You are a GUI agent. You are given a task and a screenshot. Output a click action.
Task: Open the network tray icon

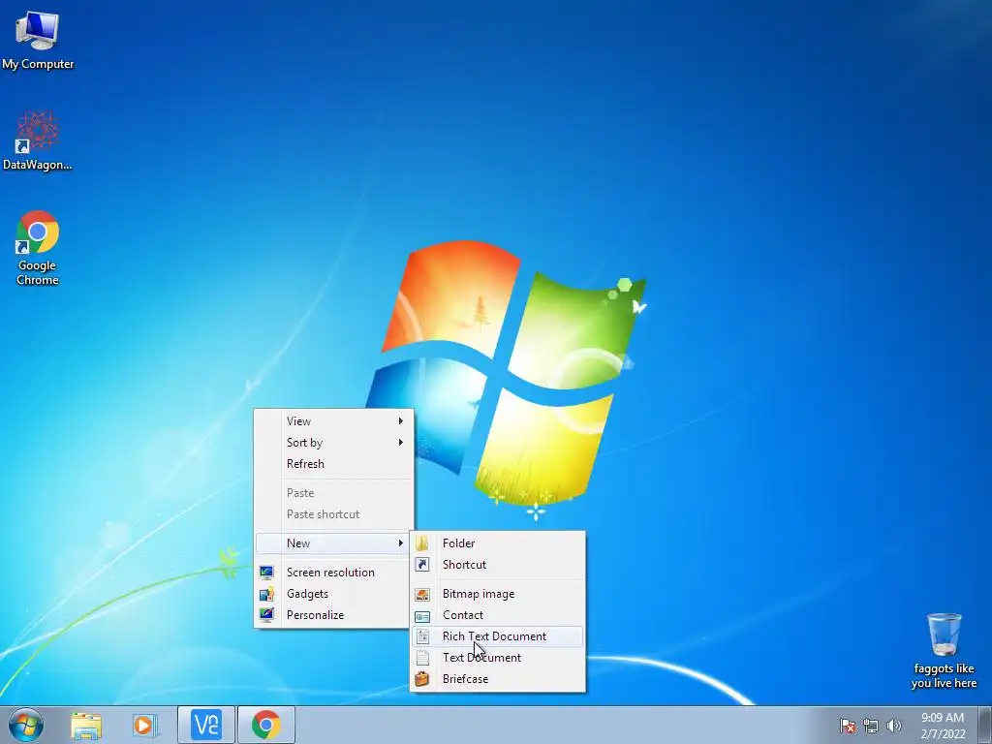pos(871,726)
